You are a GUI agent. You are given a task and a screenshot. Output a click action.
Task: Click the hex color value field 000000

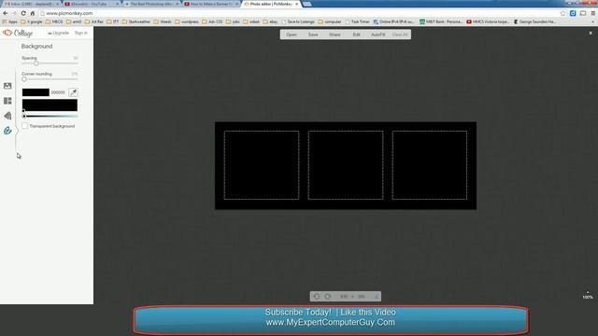[x=58, y=92]
